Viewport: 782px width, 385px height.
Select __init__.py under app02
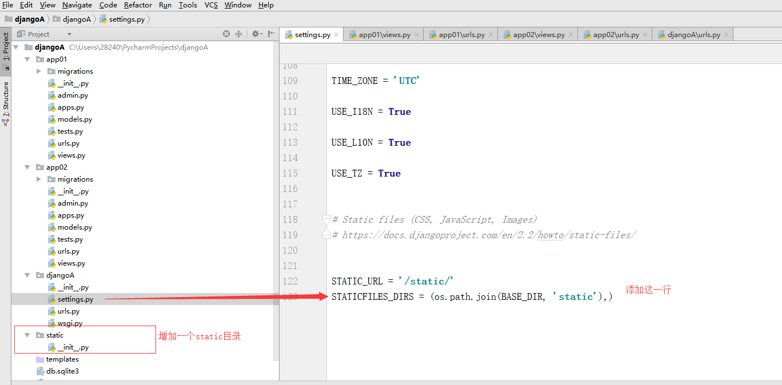[73, 191]
